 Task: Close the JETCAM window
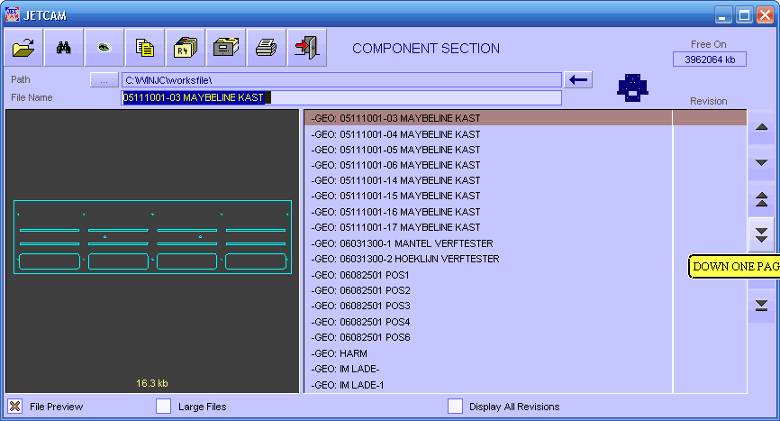[x=765, y=15]
